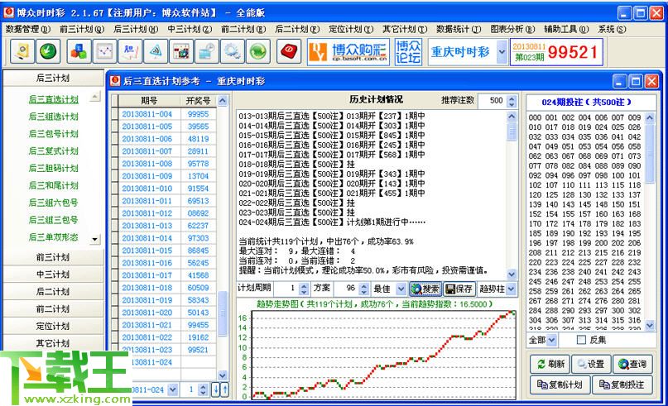This screenshot has width=668, height=406.
Task: Open the line chart toolbar icon
Action: [104, 52]
